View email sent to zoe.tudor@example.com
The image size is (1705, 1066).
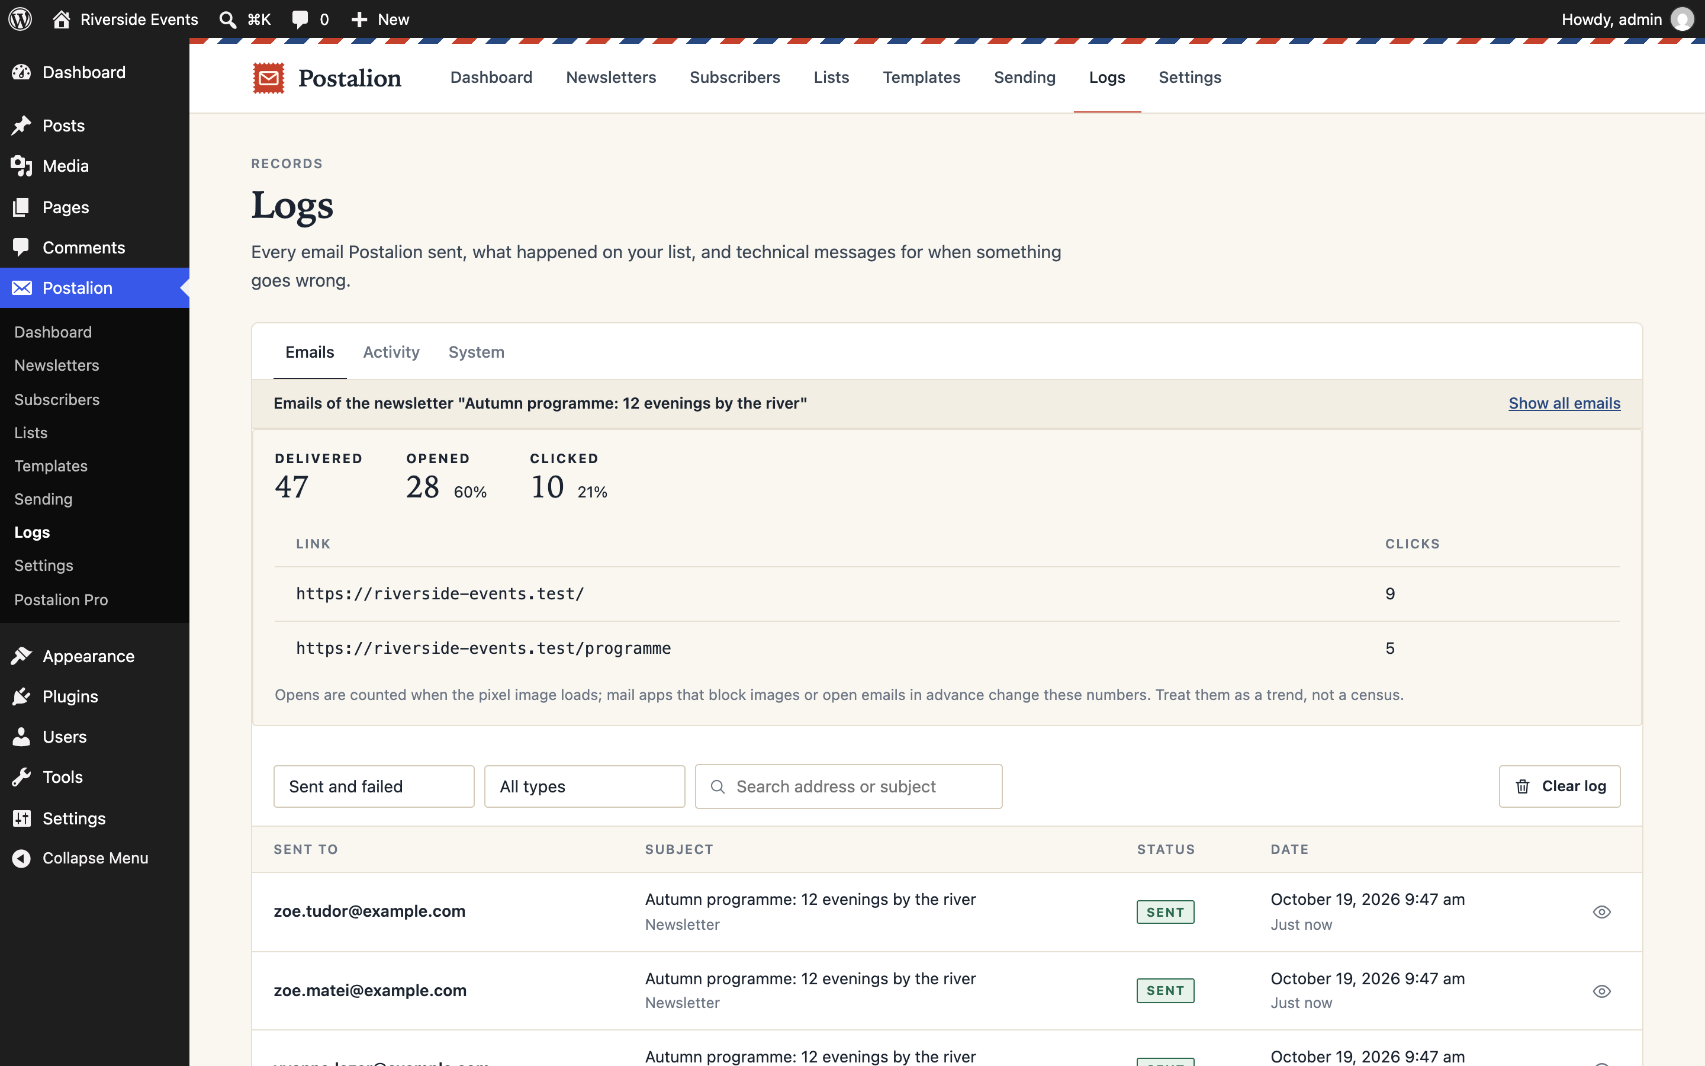(x=1601, y=911)
